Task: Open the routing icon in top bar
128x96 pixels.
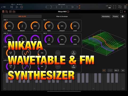Action: (120, 7)
